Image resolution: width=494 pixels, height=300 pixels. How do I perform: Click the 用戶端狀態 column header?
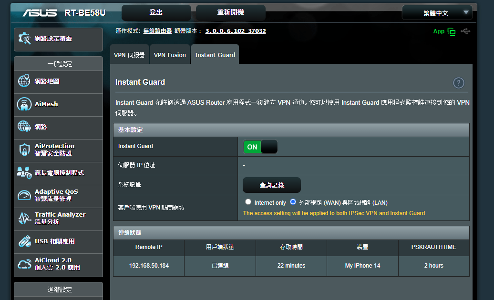click(220, 247)
